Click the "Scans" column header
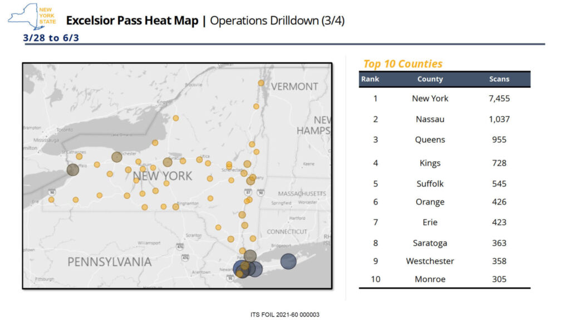Viewport: 570px width, 320px height. click(x=499, y=79)
